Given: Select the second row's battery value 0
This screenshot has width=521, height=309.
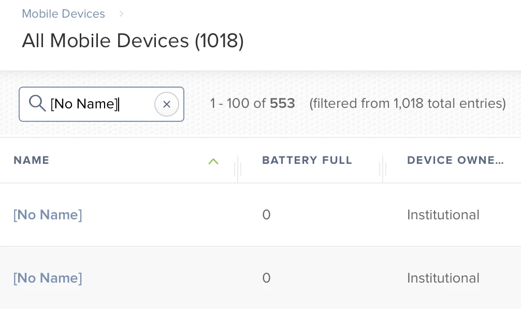Looking at the screenshot, I should pyautogui.click(x=266, y=278).
